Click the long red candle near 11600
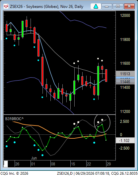 pyautogui.click(x=42, y=71)
